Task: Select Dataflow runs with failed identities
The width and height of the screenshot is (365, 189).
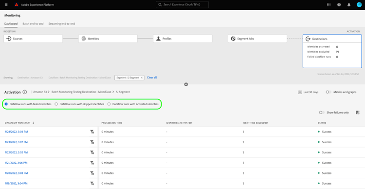Action: [x=6, y=104]
